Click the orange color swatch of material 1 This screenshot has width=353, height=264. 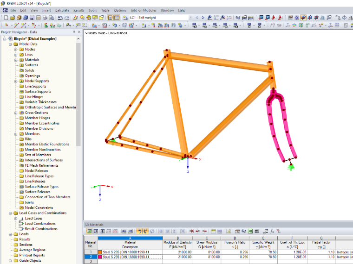[100, 252]
